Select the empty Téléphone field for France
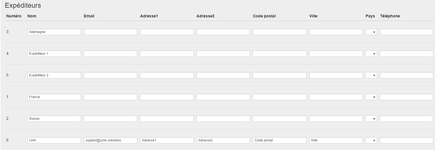 pyautogui.click(x=406, y=97)
